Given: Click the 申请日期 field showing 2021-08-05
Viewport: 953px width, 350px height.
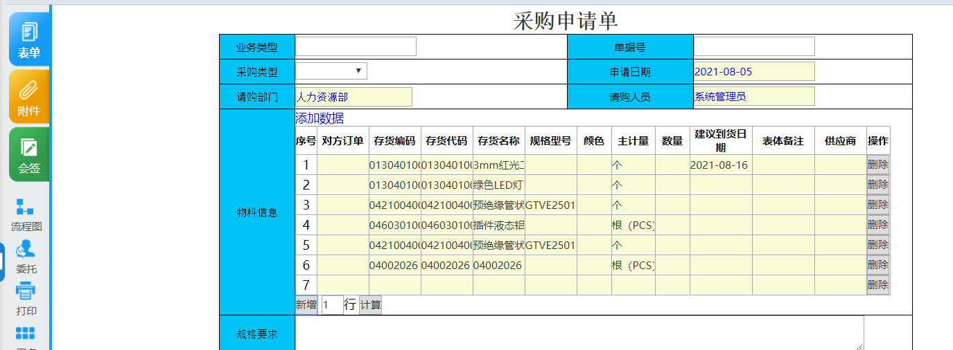Looking at the screenshot, I should [x=754, y=71].
